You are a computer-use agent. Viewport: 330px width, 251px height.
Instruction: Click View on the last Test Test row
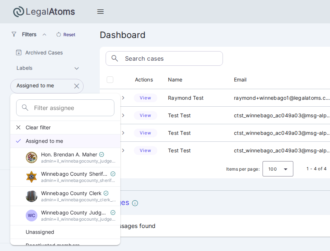point(146,151)
